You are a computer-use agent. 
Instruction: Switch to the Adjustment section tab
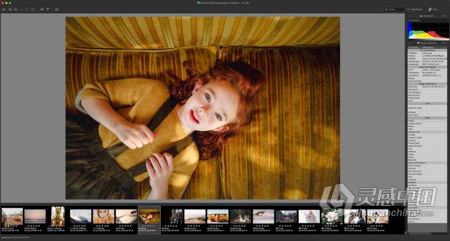click(414, 9)
